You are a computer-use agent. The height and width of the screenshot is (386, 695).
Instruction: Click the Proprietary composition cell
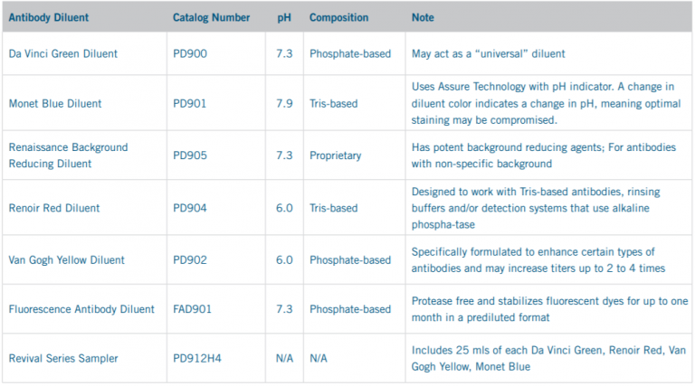tap(335, 155)
